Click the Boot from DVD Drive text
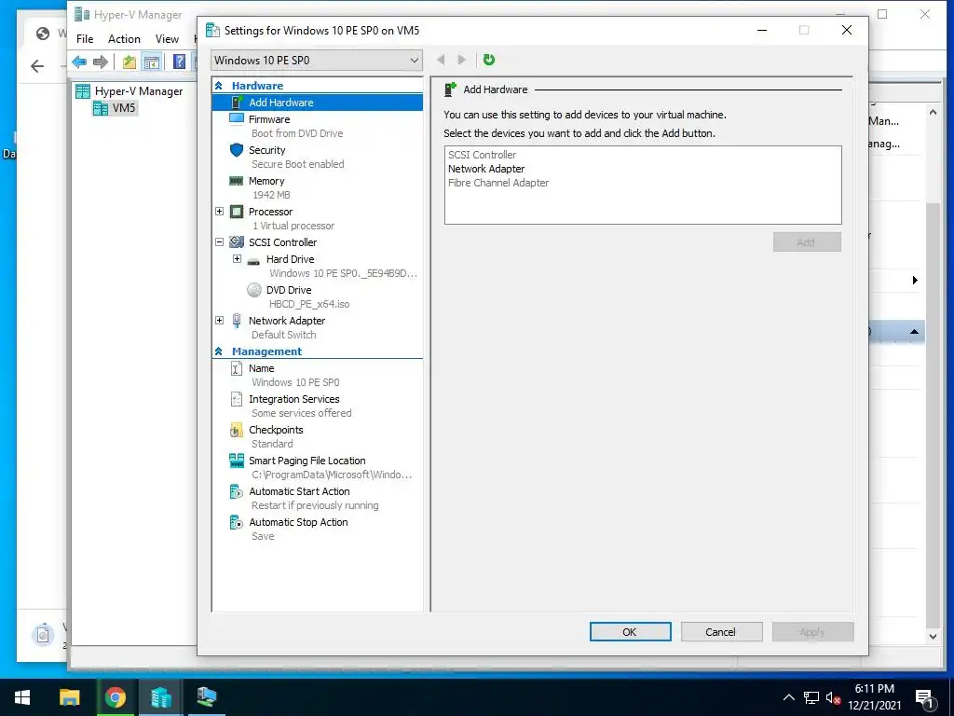 coord(297,133)
